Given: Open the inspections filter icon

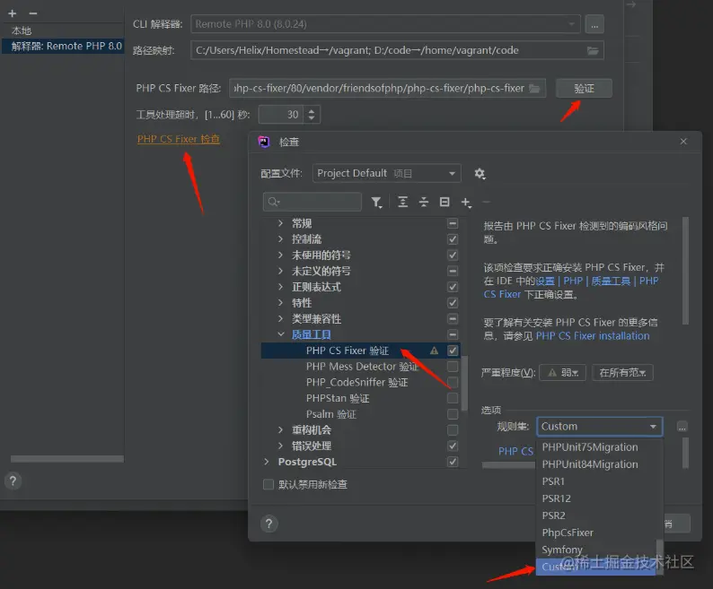Looking at the screenshot, I should 376,202.
